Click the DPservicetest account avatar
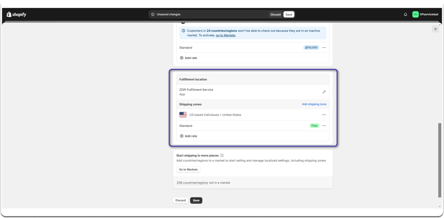 [x=415, y=14]
